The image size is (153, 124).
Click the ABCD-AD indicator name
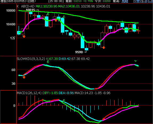pos(28,6)
